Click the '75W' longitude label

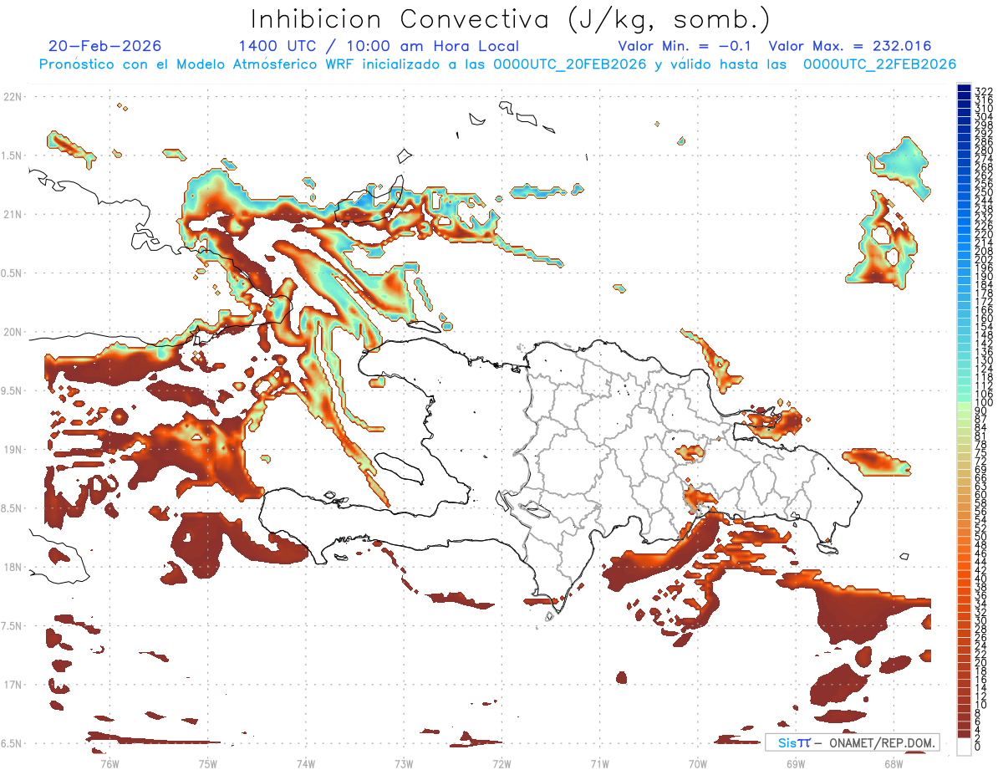[207, 763]
